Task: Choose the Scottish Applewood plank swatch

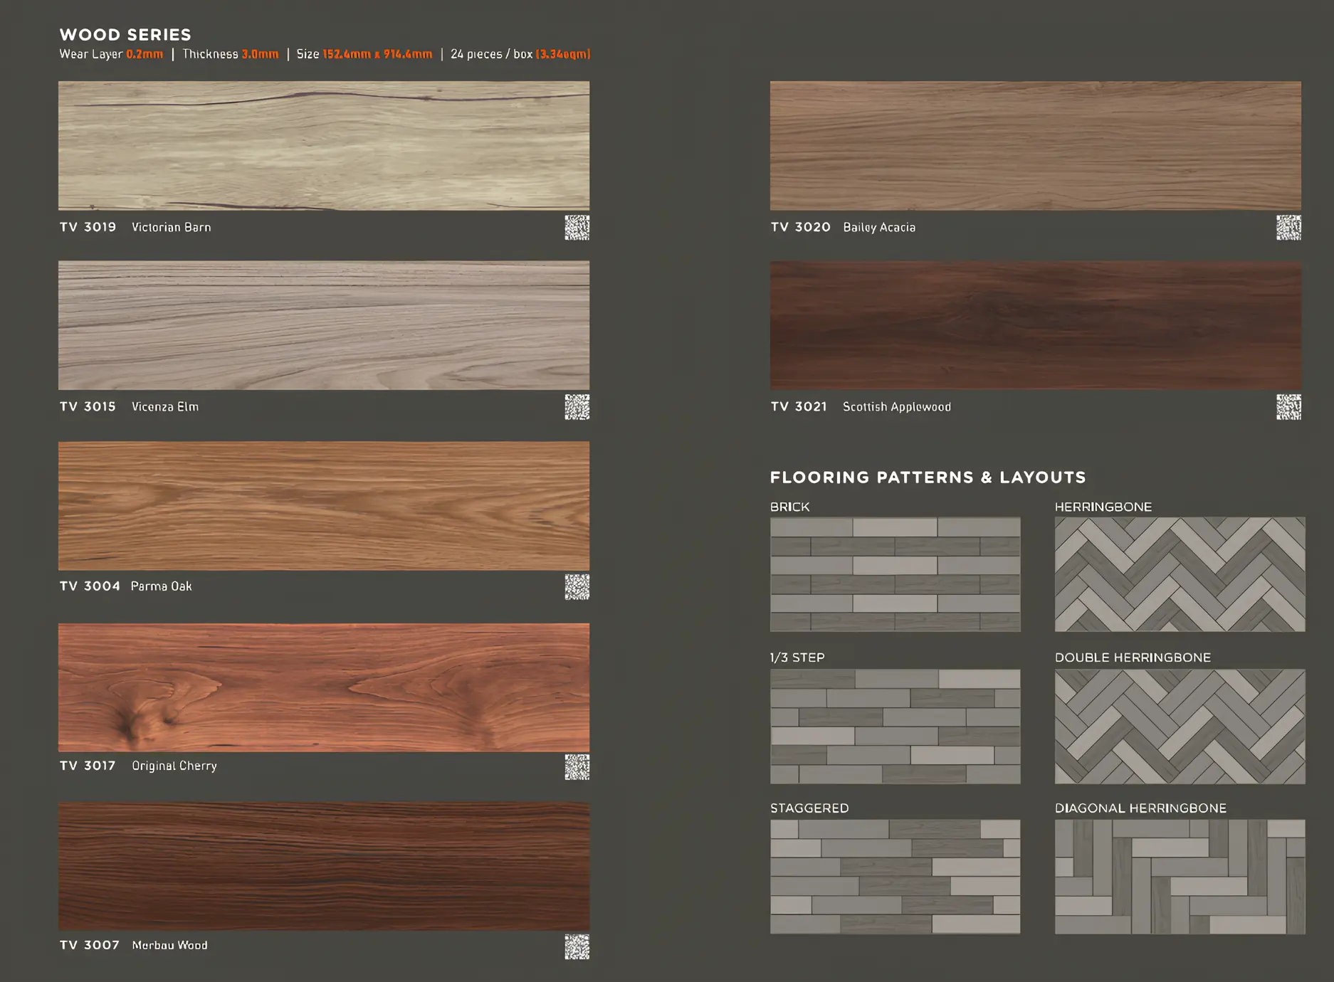Action: click(1036, 325)
